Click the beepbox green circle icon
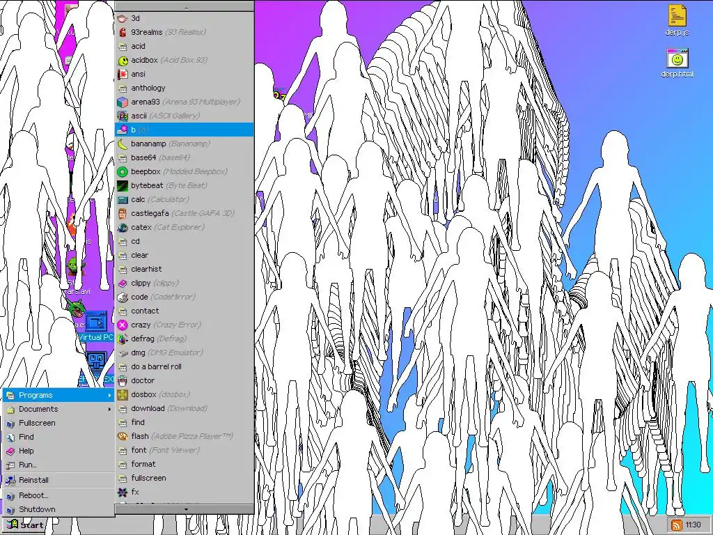The height and width of the screenshot is (535, 713). point(123,171)
